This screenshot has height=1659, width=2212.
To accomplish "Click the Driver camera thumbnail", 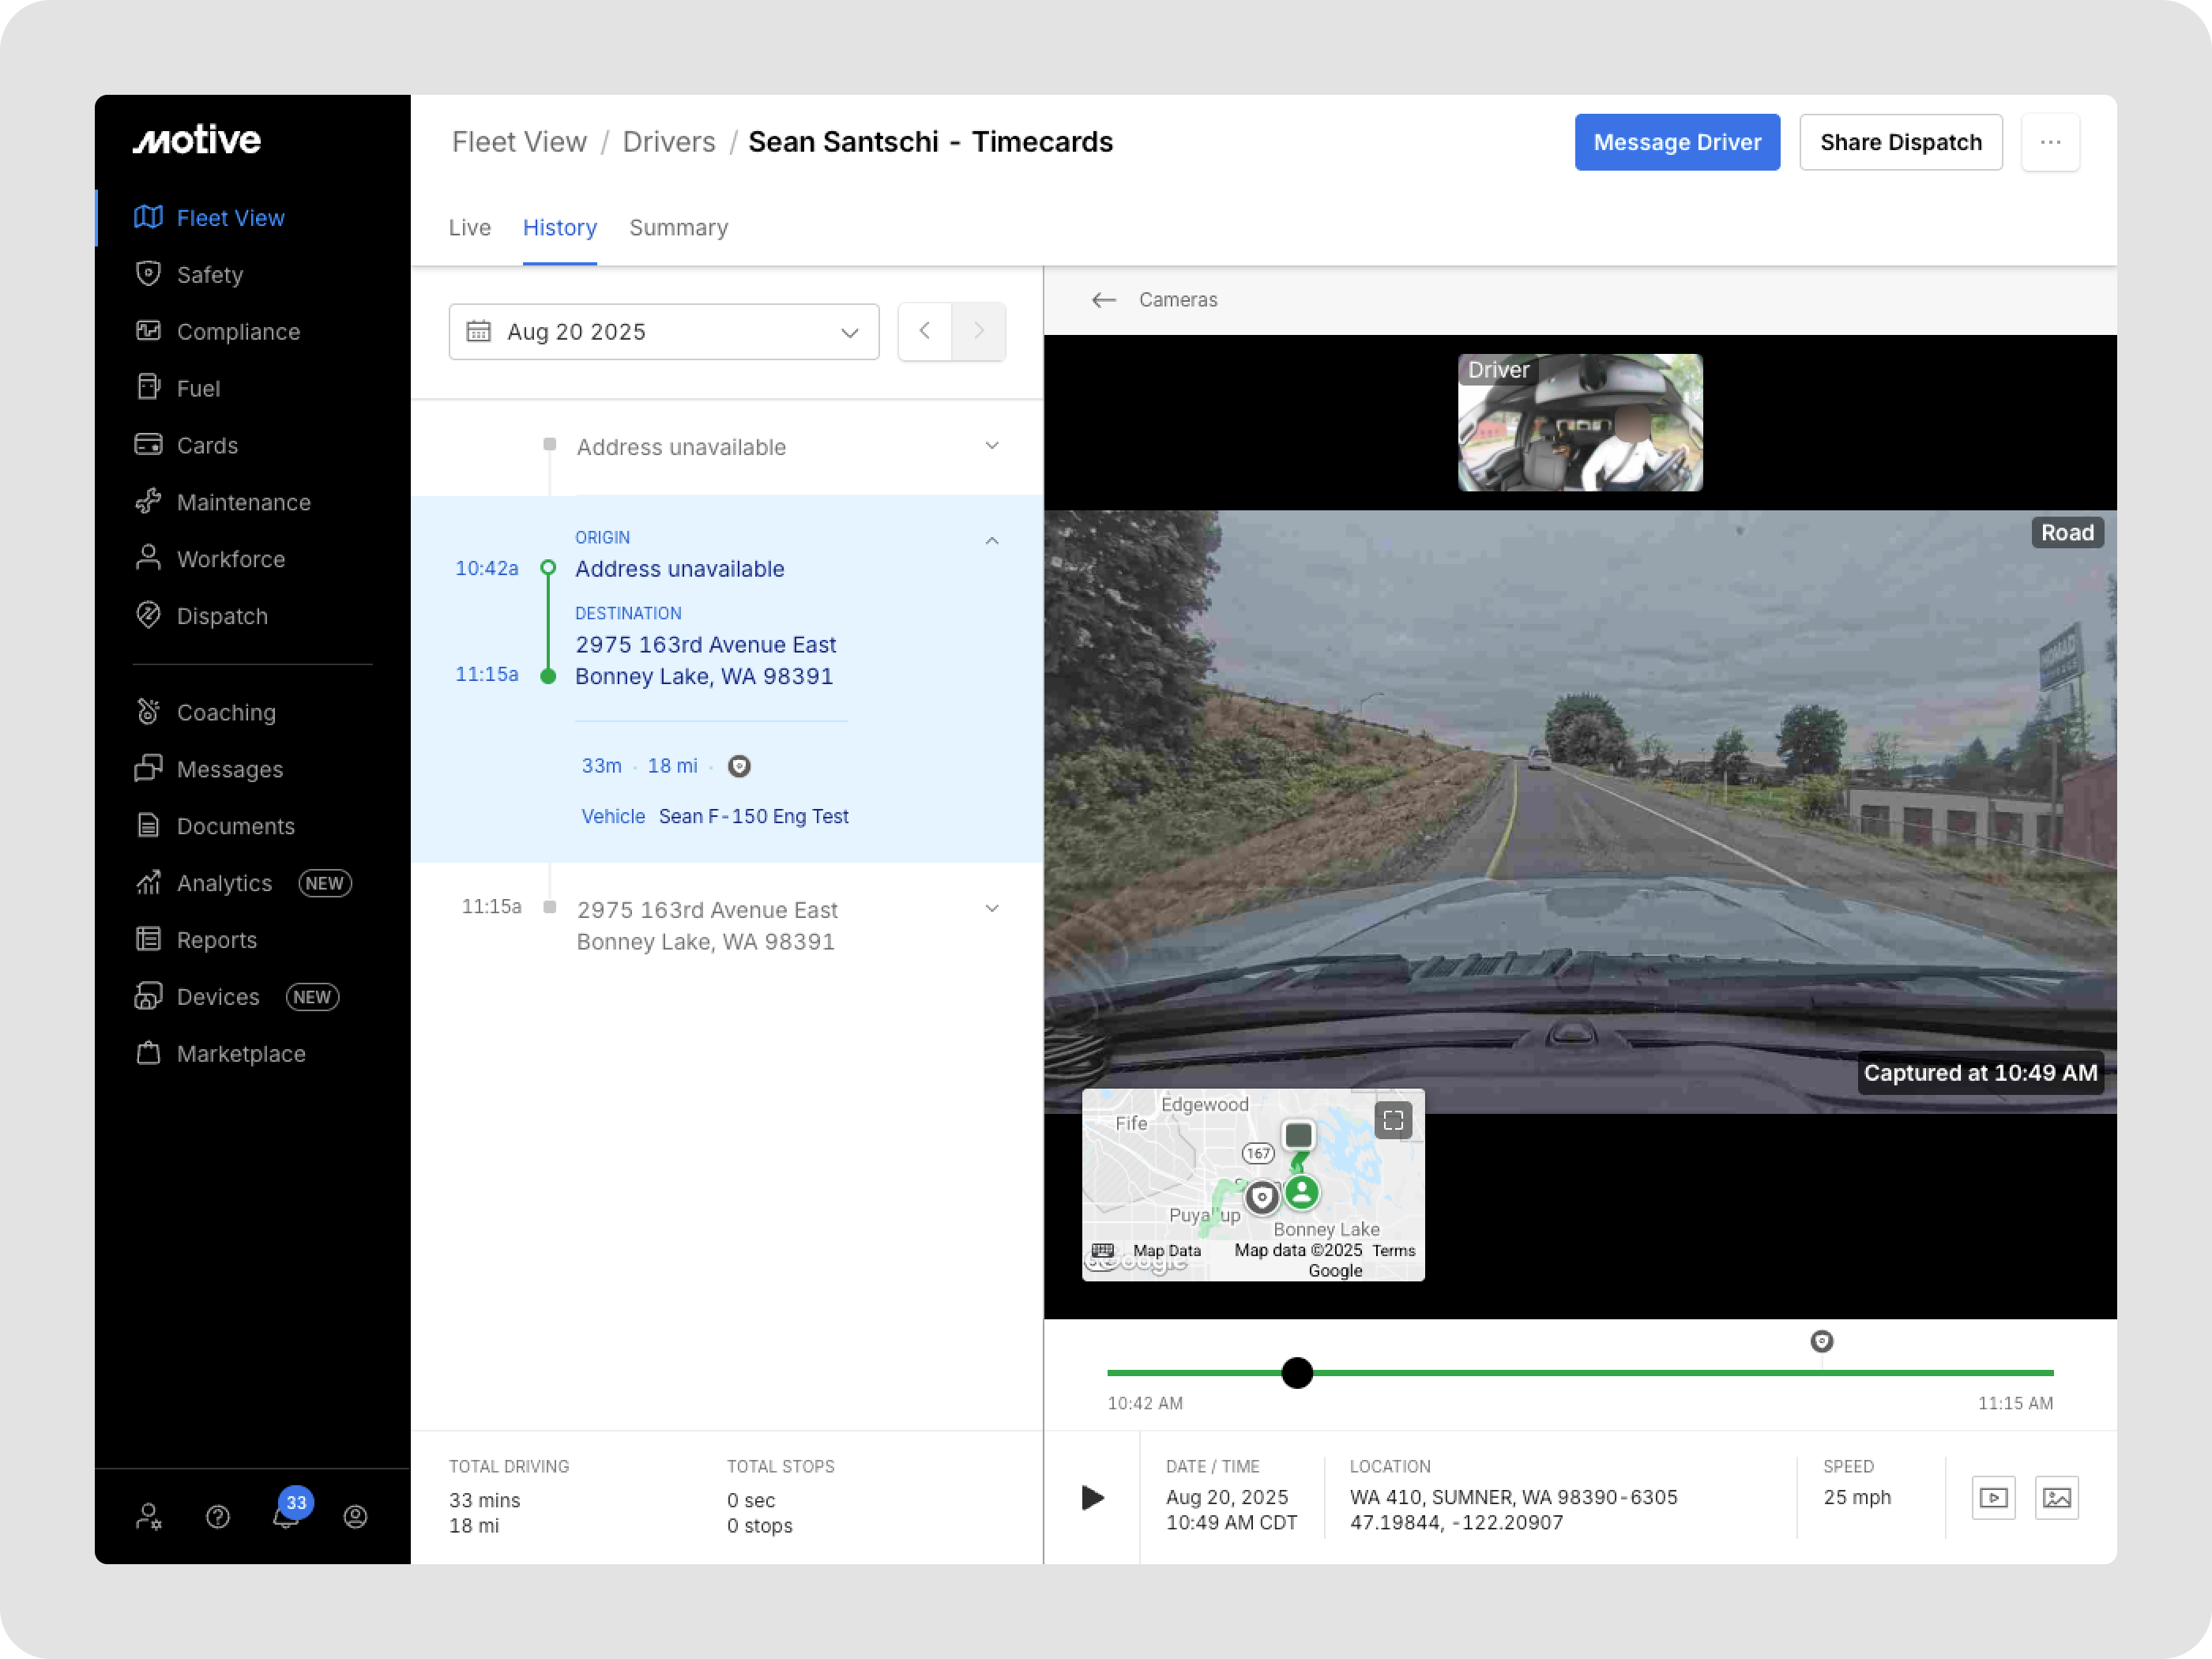I will coord(1579,423).
